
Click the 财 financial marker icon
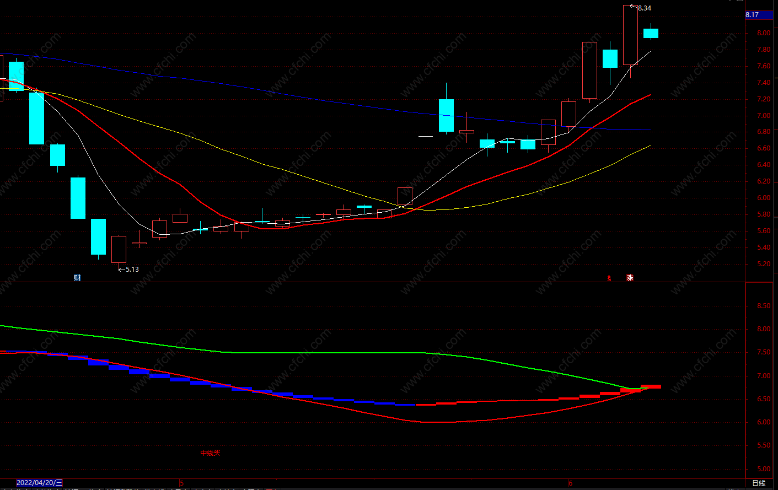[77, 278]
